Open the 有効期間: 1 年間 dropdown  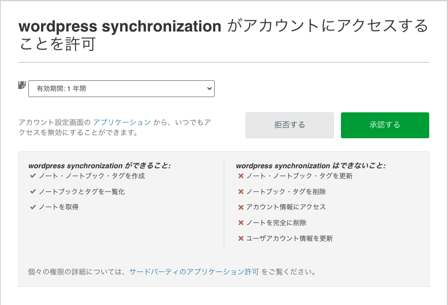tap(121, 89)
